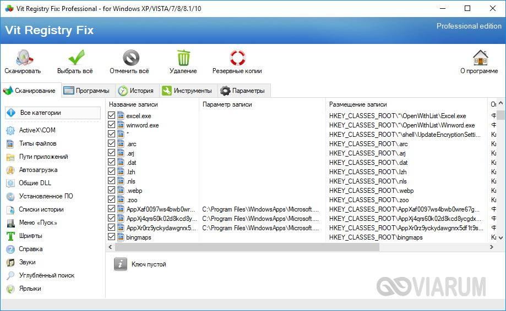Click the Все категории button
506x311 pixels.
53,113
